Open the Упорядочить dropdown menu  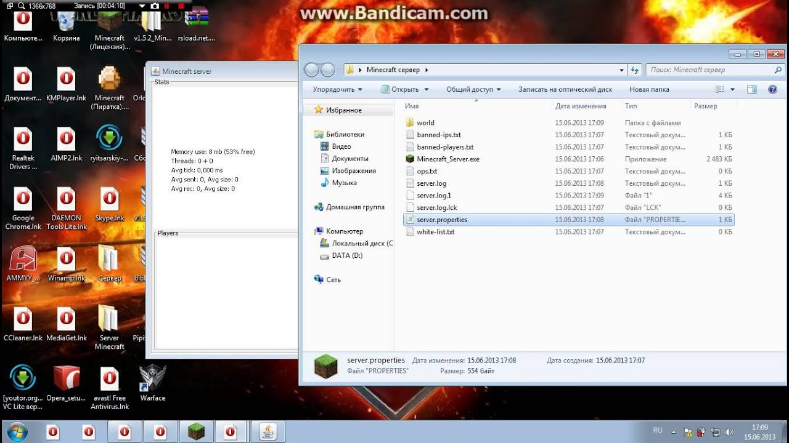click(337, 89)
